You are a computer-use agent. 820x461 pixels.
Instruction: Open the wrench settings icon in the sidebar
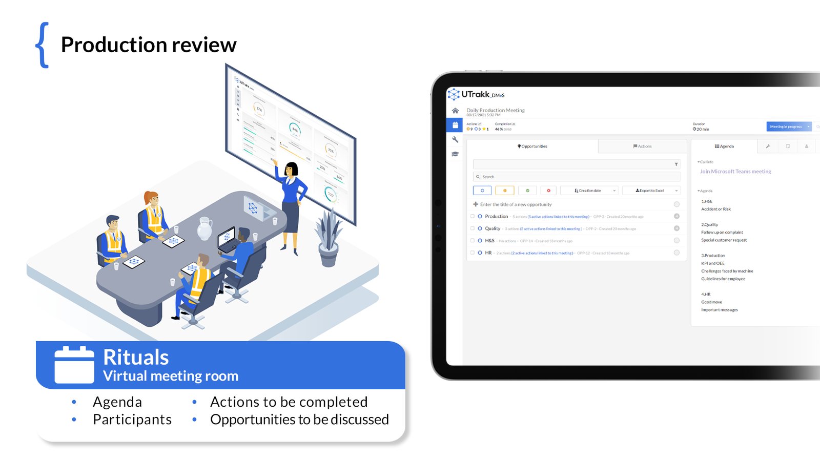(454, 139)
